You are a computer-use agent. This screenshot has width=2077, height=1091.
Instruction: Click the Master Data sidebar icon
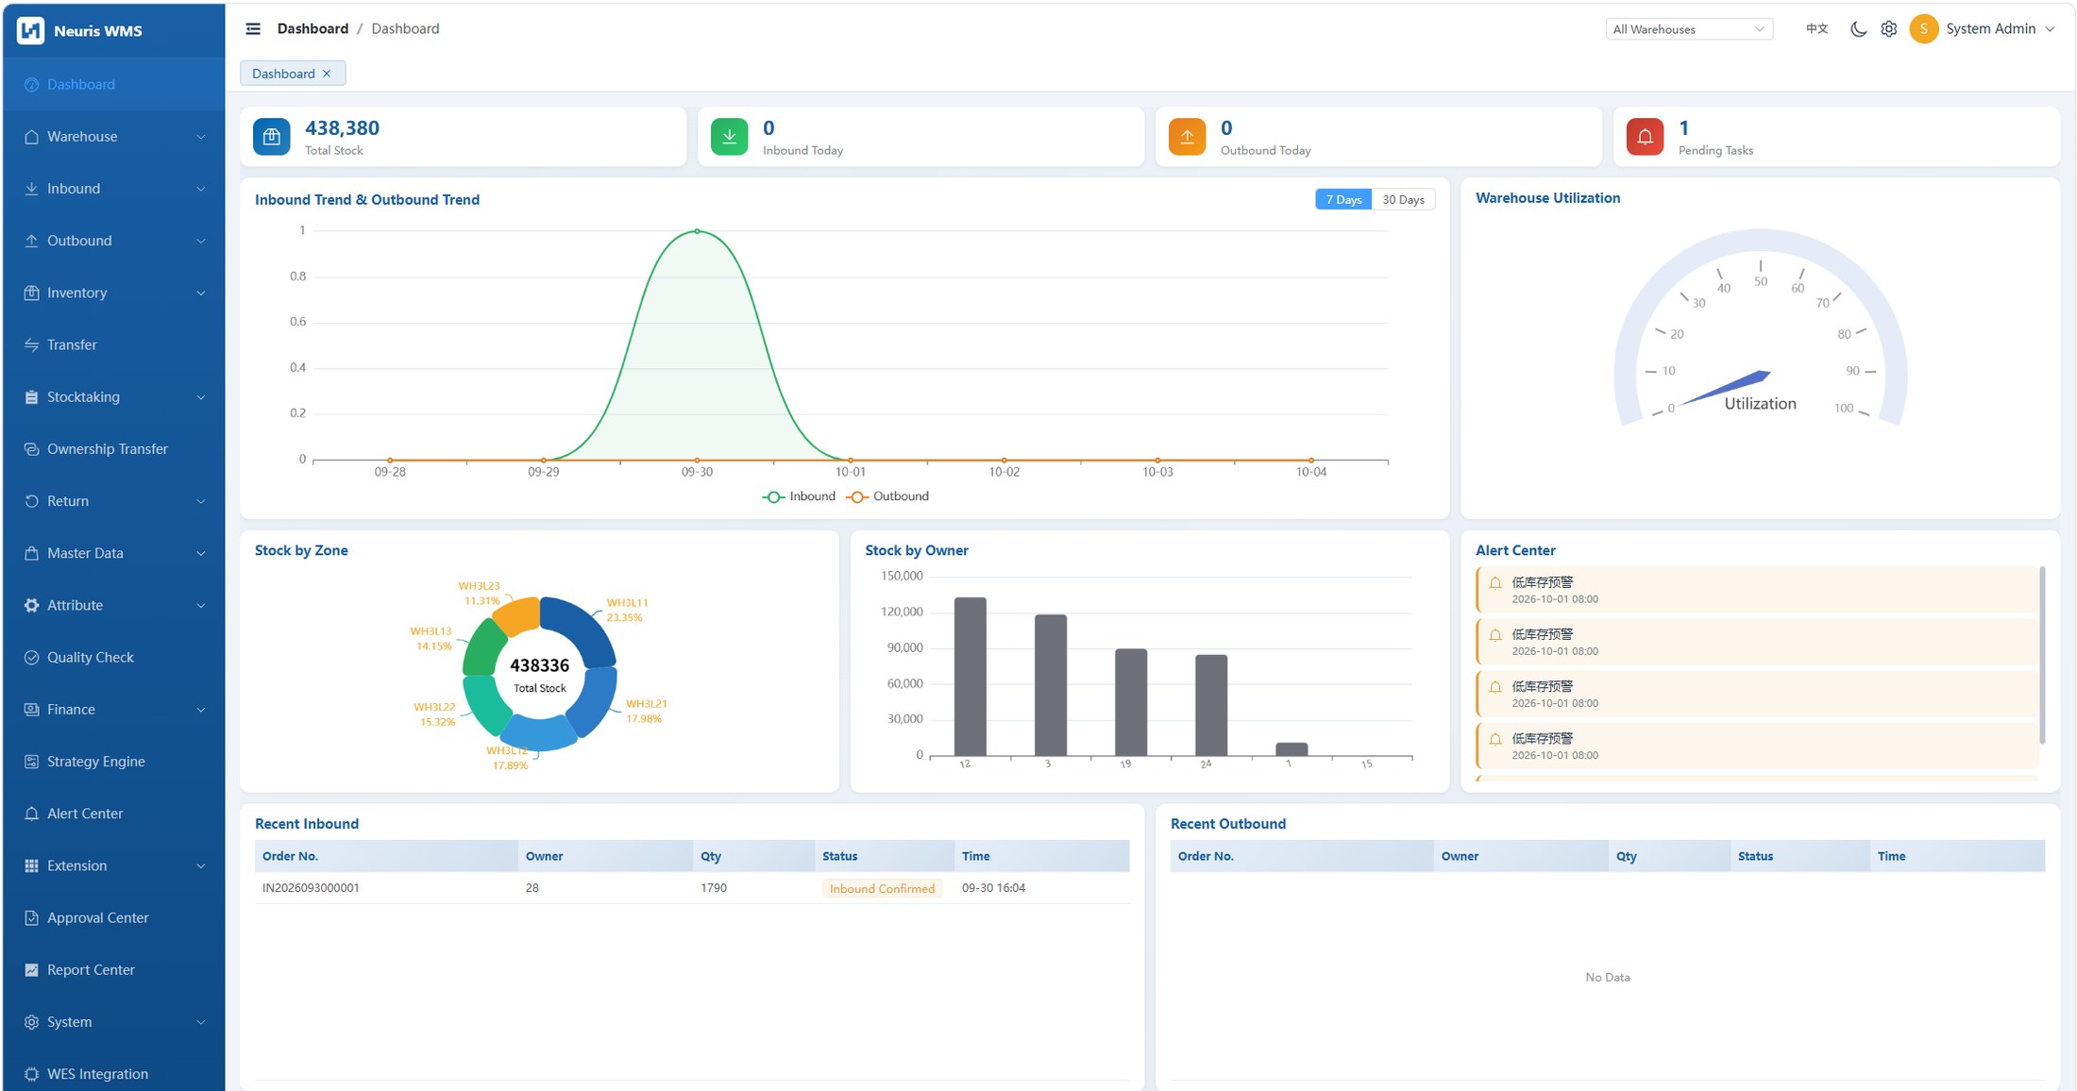point(31,553)
